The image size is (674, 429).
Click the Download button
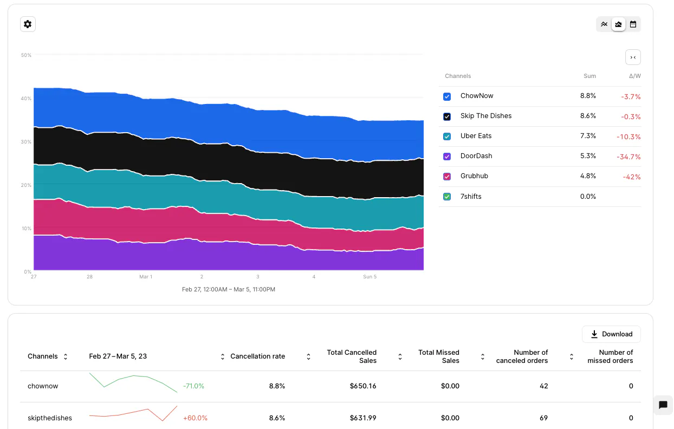611,334
